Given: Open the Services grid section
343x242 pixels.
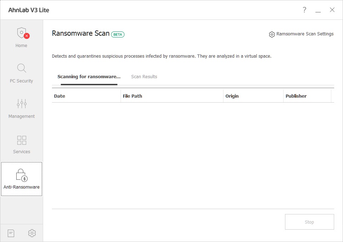Looking at the screenshot, I should 22,143.
